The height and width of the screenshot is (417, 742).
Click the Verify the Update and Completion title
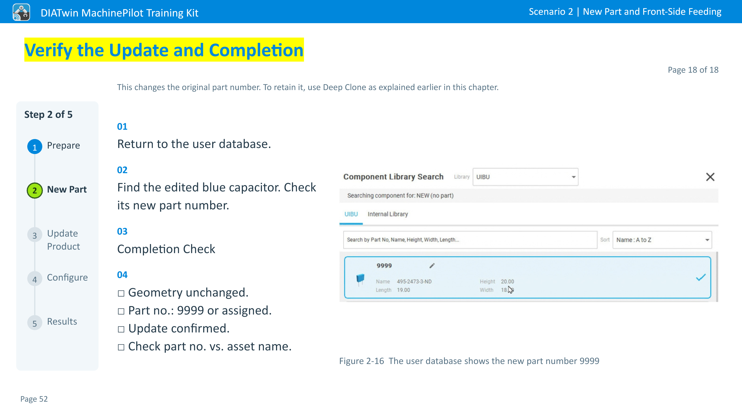click(164, 50)
